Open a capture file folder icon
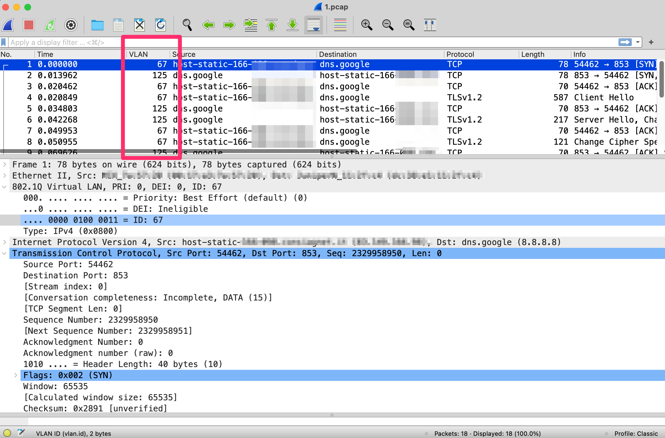The image size is (665, 438). point(98,25)
